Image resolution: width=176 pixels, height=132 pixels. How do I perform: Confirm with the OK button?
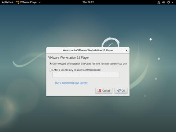tap(121, 91)
